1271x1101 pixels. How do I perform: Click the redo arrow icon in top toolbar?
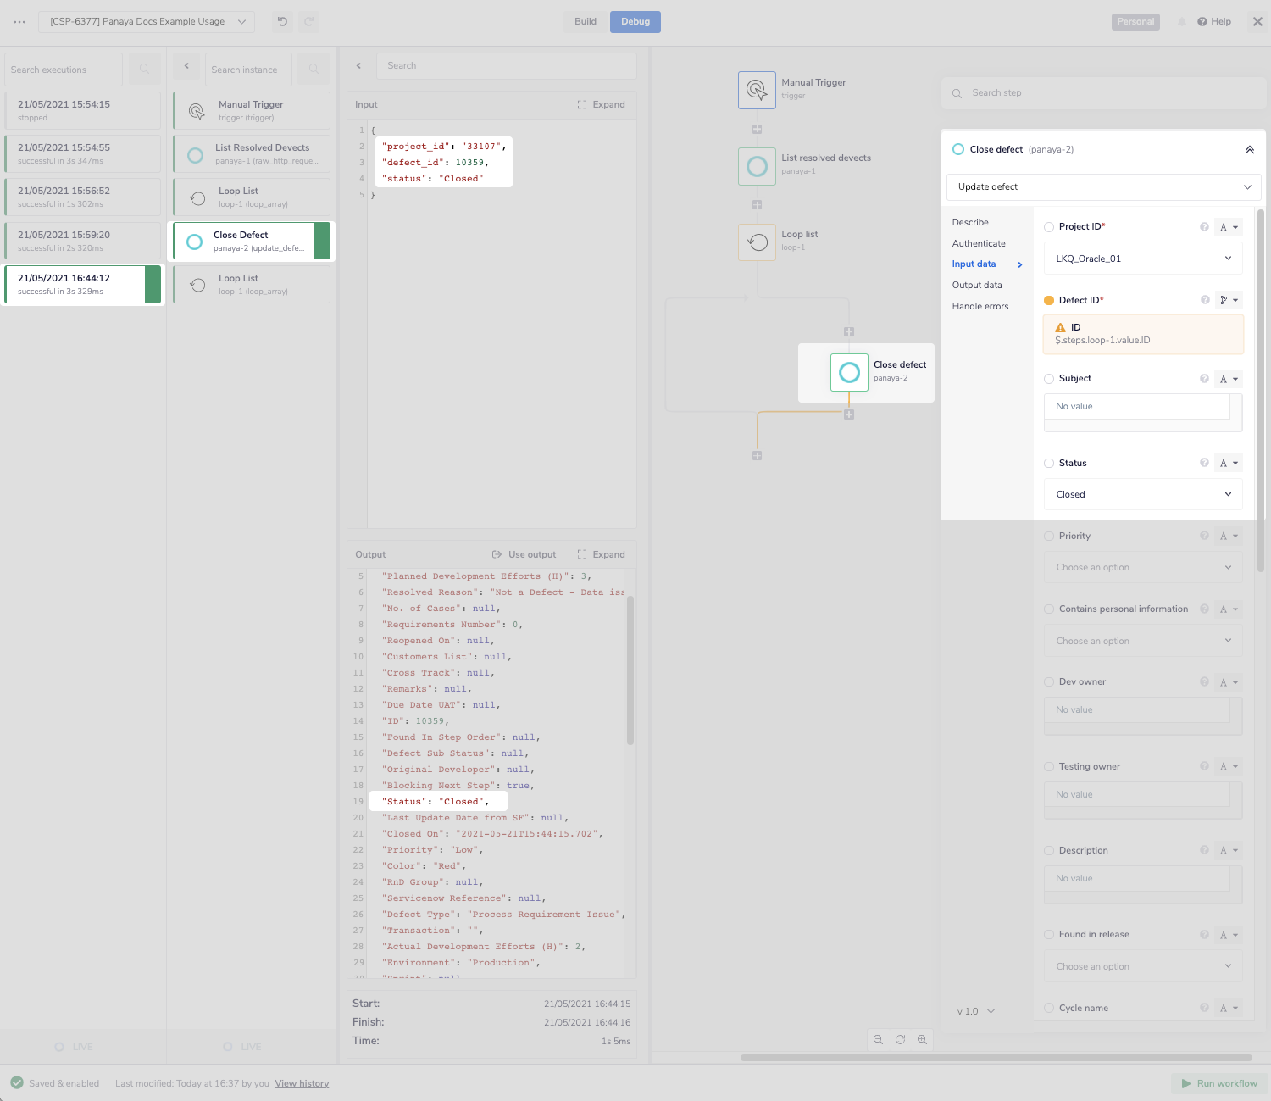tap(309, 22)
